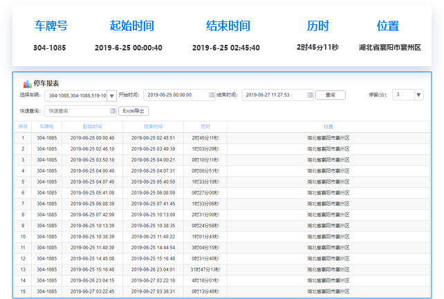Click duration 4时18分01秒

(205, 280)
